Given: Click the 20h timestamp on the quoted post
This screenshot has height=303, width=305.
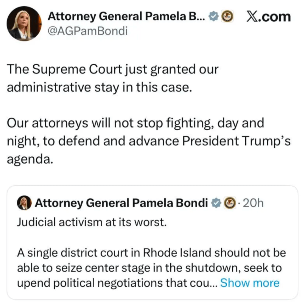Looking at the screenshot, I should [253, 203].
